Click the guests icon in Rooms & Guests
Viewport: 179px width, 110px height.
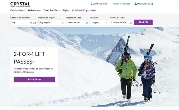pos(131,23)
